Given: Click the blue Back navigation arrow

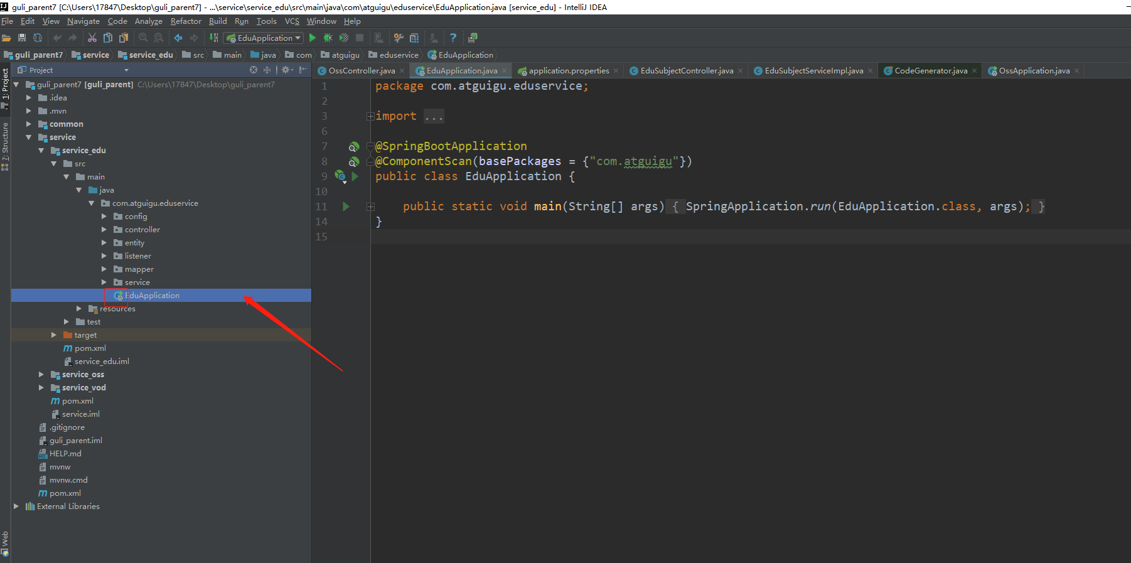Looking at the screenshot, I should 178,38.
